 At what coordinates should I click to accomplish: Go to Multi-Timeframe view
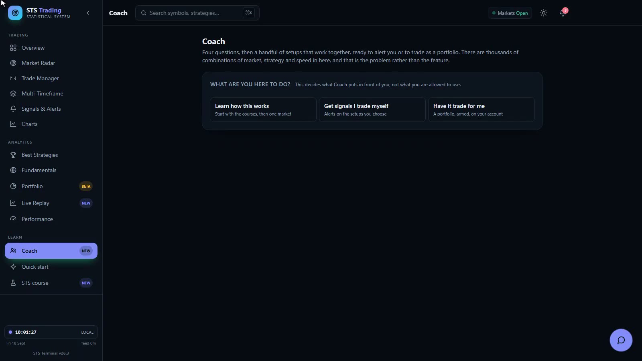pos(51,93)
